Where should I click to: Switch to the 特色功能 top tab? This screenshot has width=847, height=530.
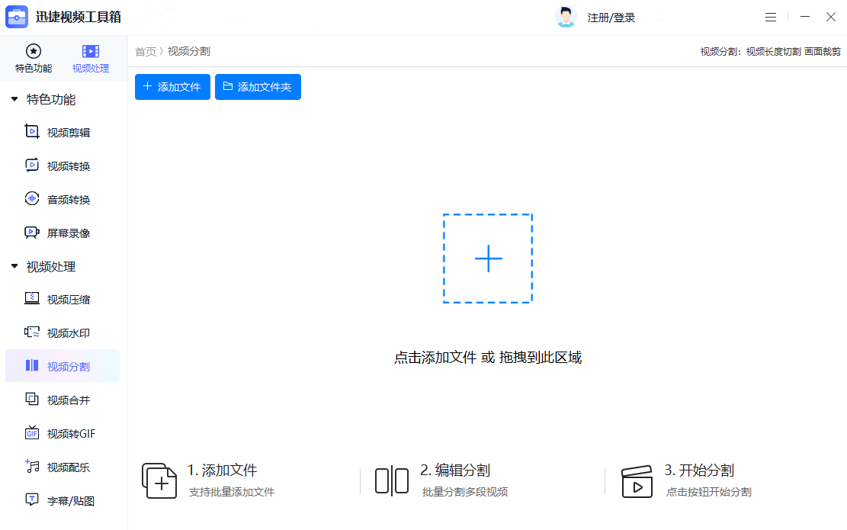(x=34, y=58)
